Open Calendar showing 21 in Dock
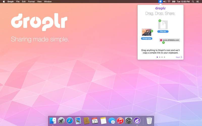202x126 pixels. coord(95,121)
